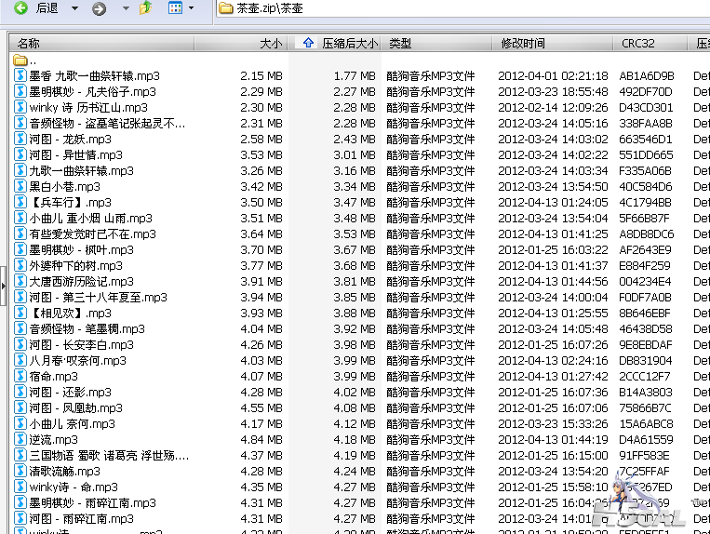Click icon of 有些爱发觉时已不在.mp3

point(20,234)
